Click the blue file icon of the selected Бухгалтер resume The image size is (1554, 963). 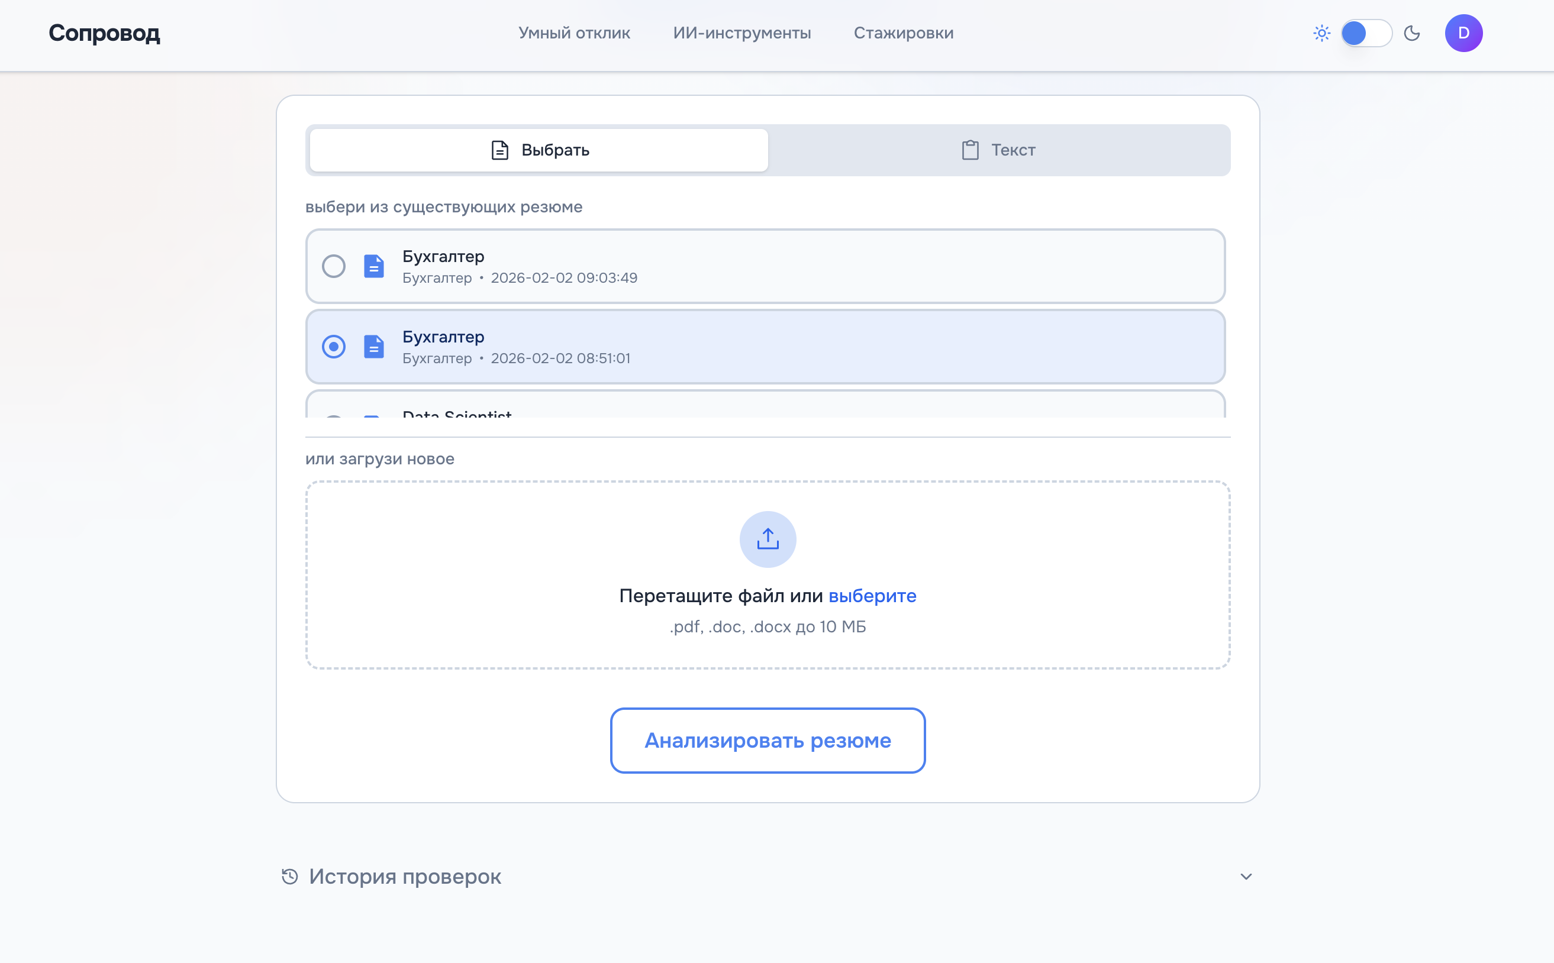(373, 347)
